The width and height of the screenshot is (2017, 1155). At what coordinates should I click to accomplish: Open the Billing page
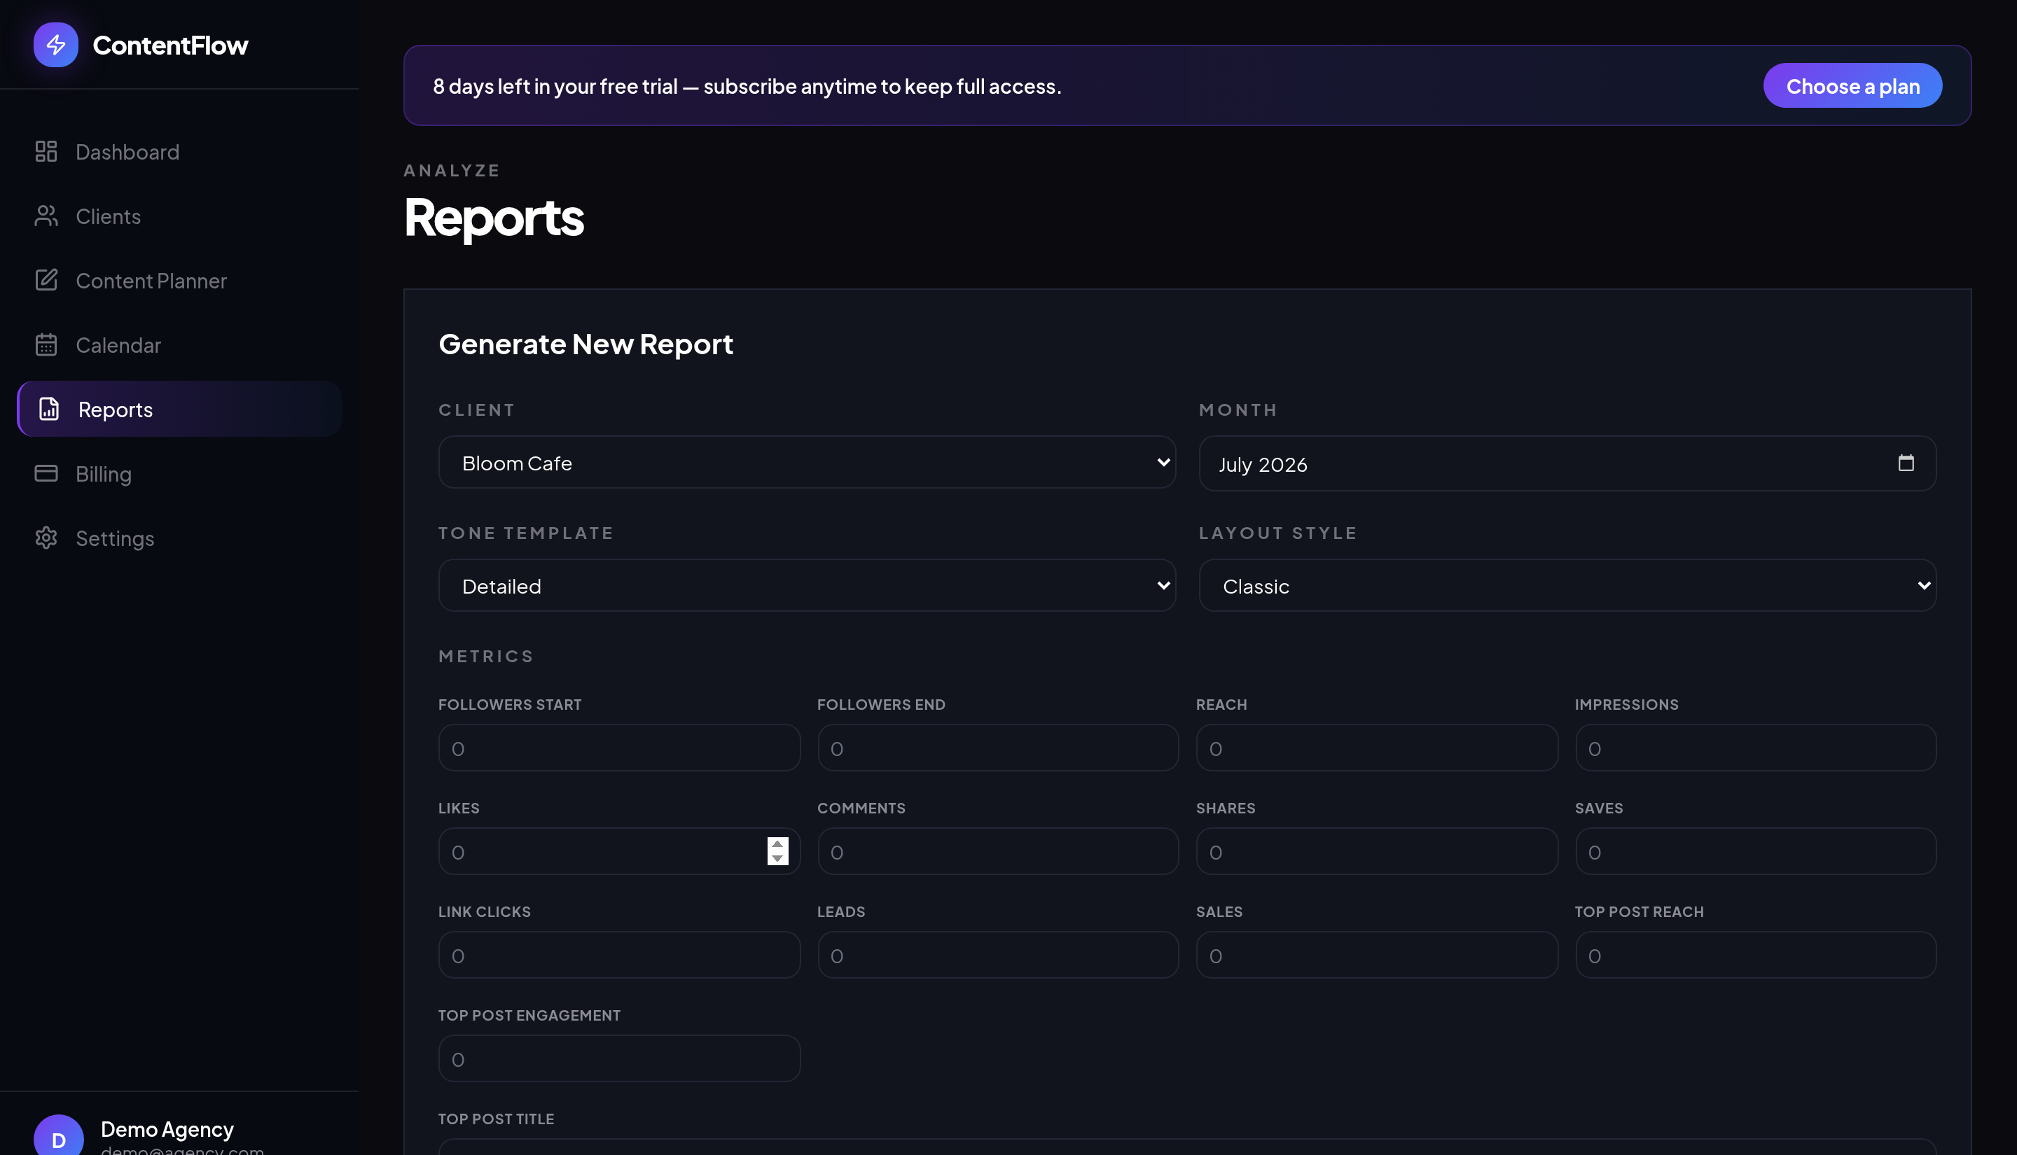coord(179,474)
